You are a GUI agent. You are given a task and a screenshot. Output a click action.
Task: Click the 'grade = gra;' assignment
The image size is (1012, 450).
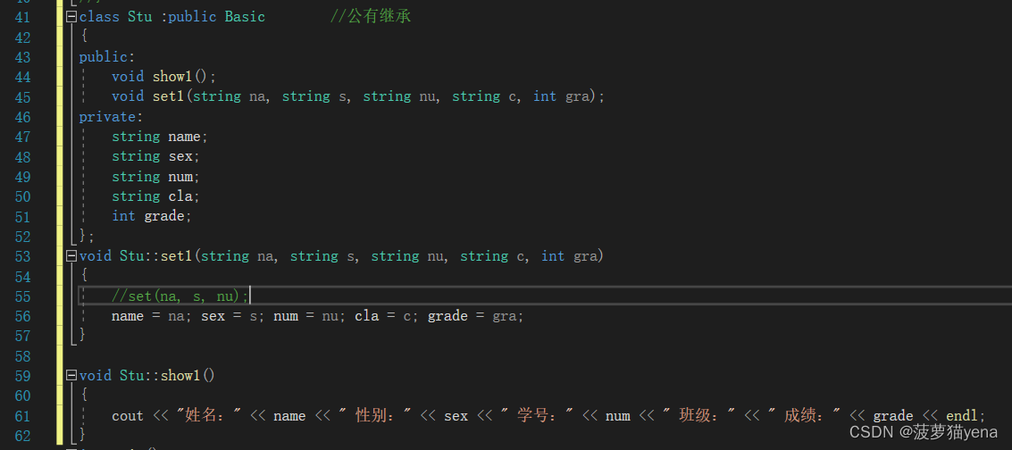pyautogui.click(x=476, y=316)
